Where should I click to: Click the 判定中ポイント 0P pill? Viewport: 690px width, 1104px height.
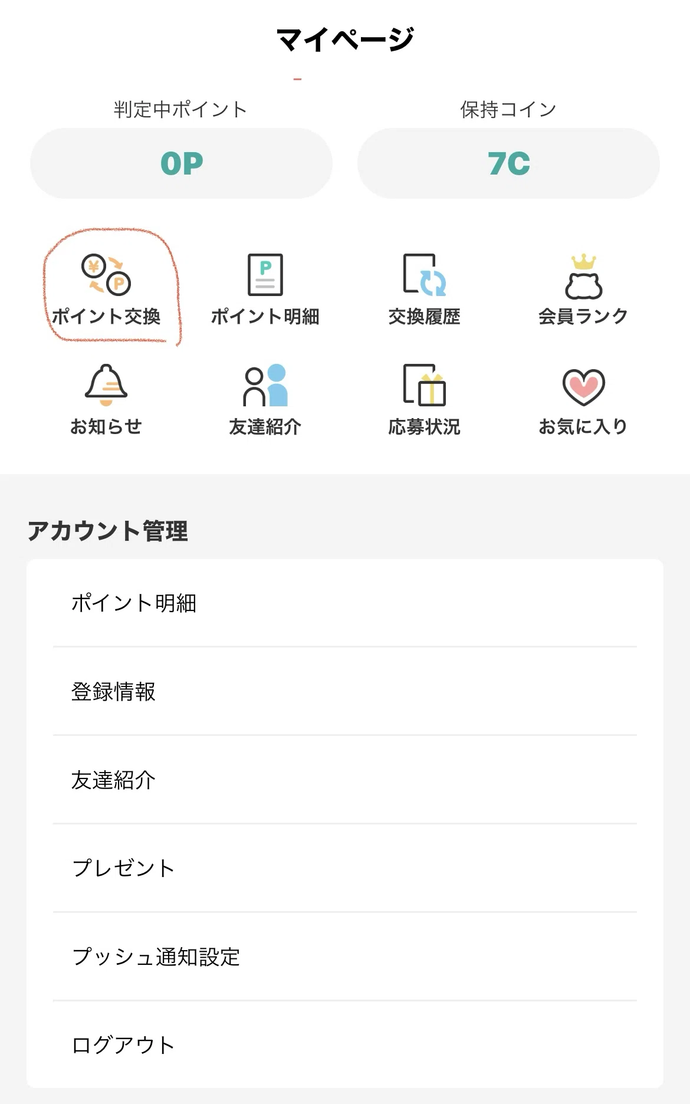(181, 163)
